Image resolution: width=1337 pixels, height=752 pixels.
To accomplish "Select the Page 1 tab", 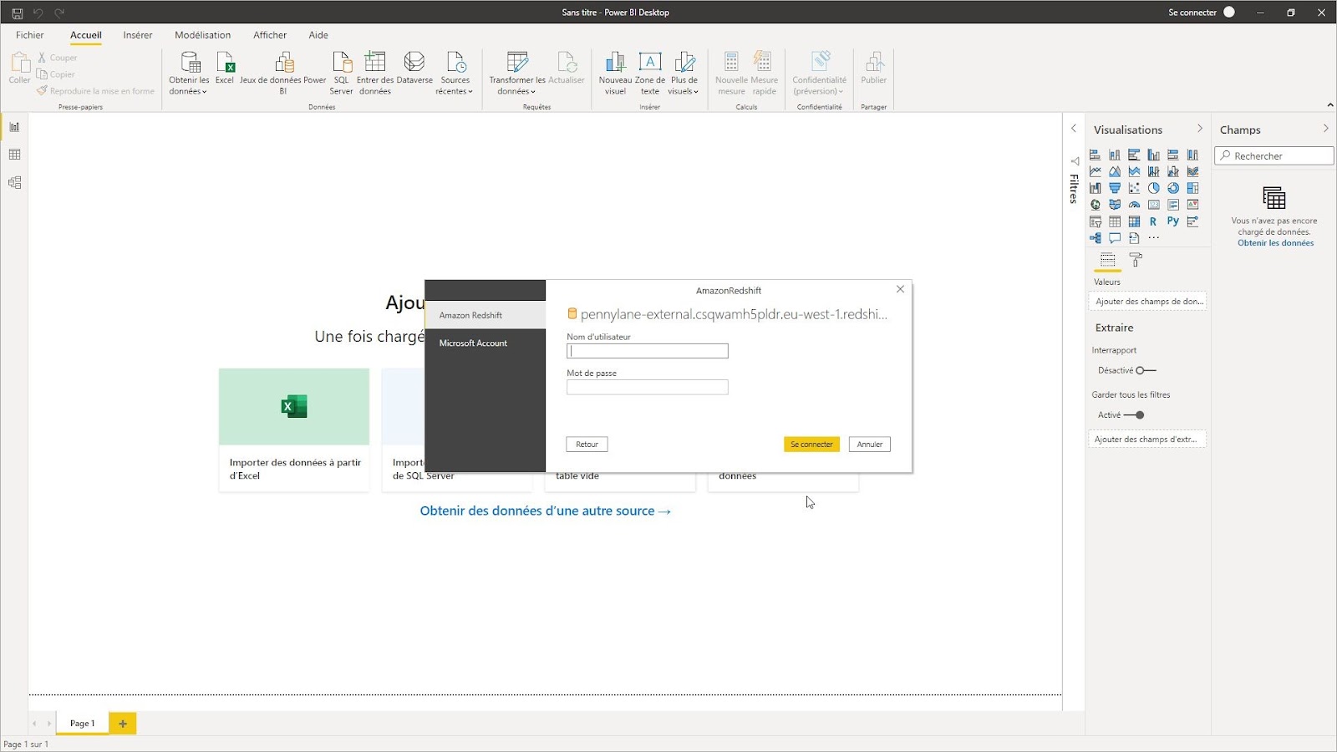I will point(82,724).
